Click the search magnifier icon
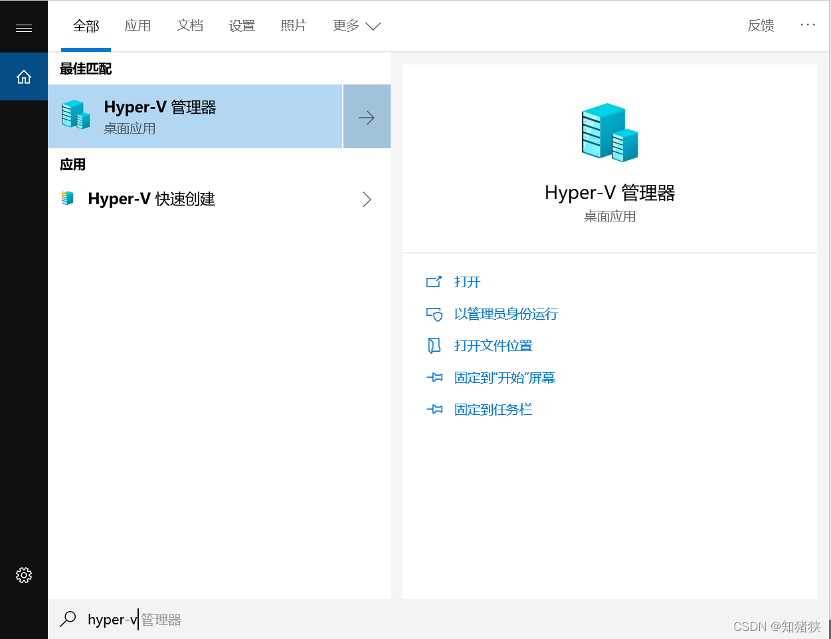Image resolution: width=831 pixels, height=639 pixels. tap(68, 619)
